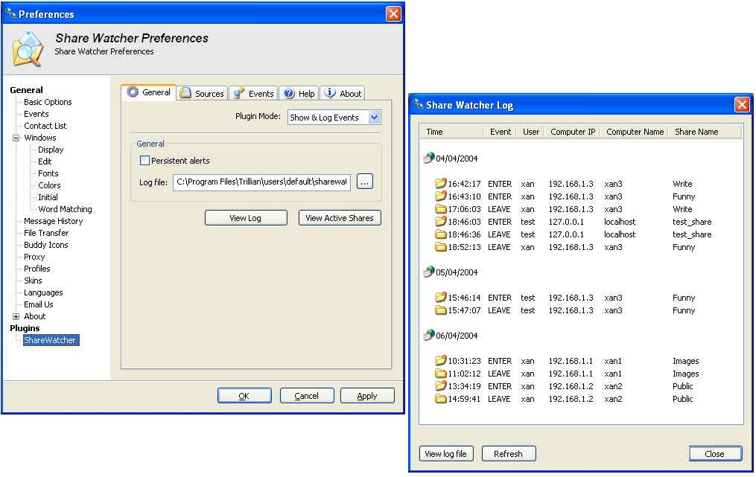
Task: Expand the About tree node
Action: tap(16, 316)
